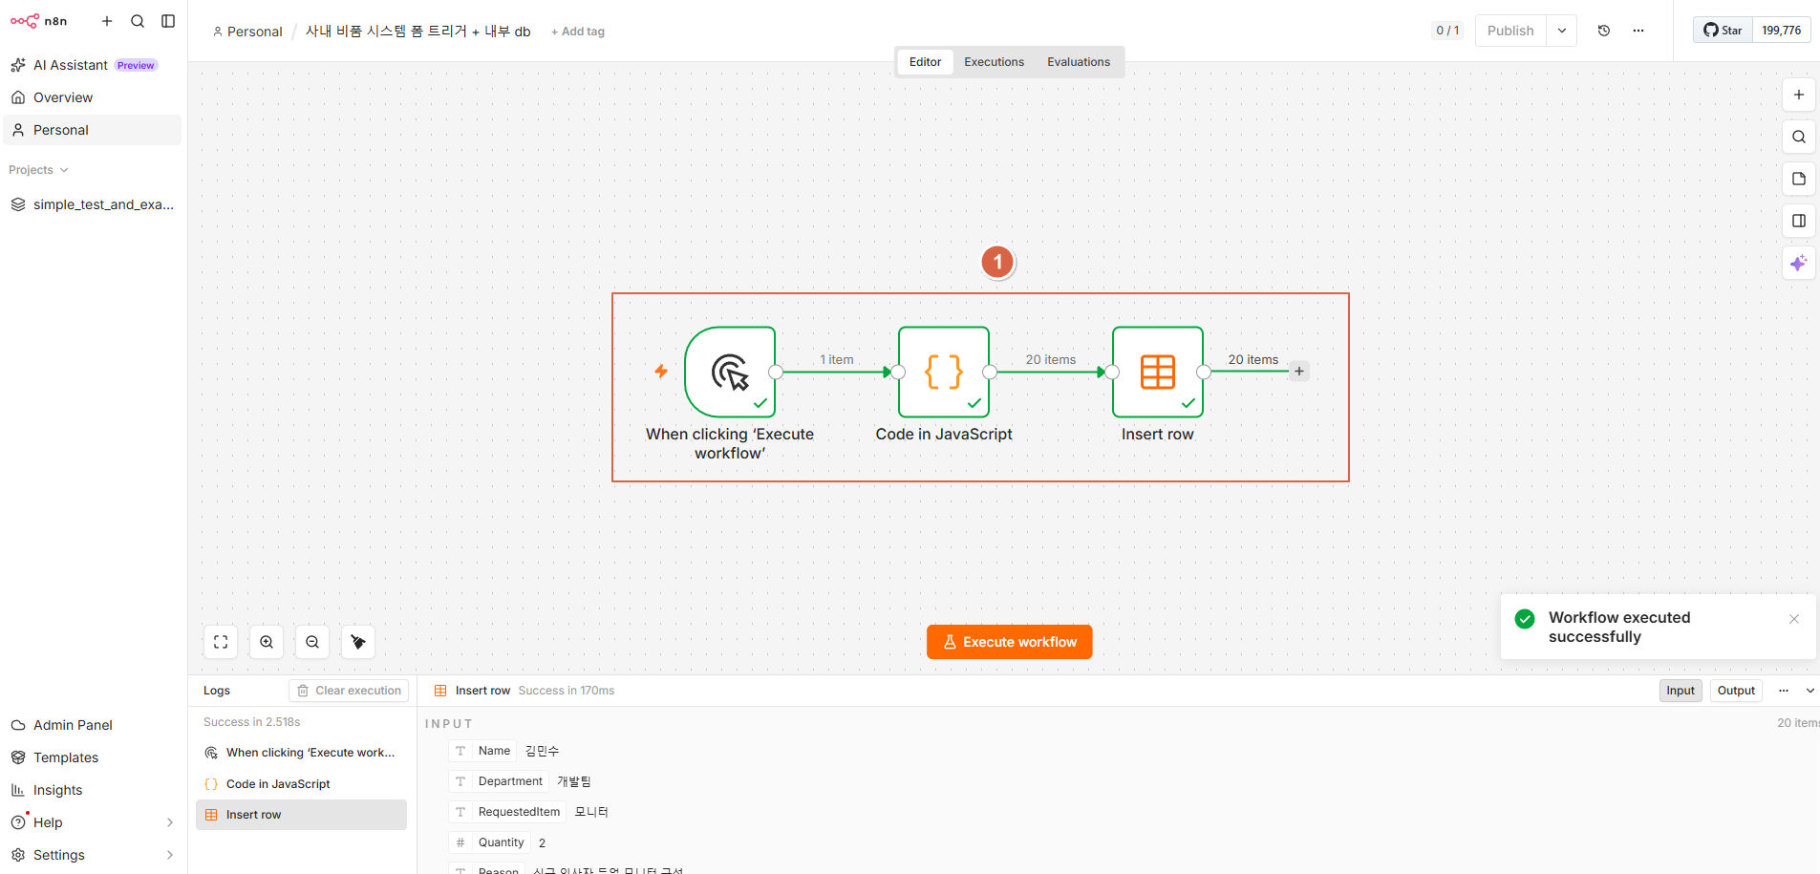This screenshot has width=1820, height=874.
Task: Click the n8n logo
Action: tap(39, 21)
